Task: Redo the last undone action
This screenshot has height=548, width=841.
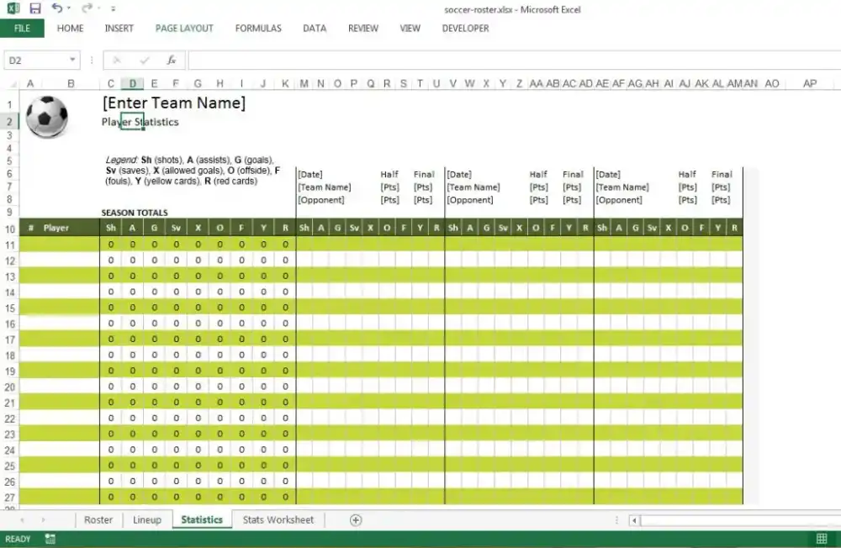Action: 87,8
